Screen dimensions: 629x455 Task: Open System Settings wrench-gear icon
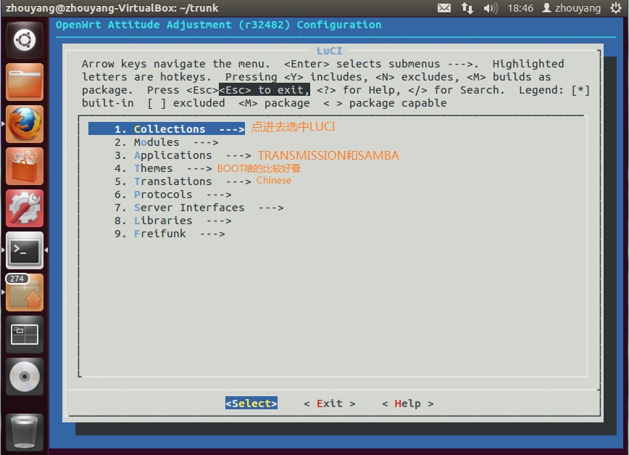pyautogui.click(x=25, y=208)
